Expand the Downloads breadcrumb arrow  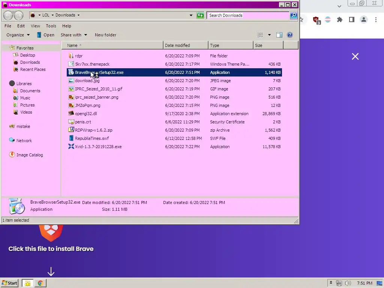pyautogui.click(x=78, y=15)
